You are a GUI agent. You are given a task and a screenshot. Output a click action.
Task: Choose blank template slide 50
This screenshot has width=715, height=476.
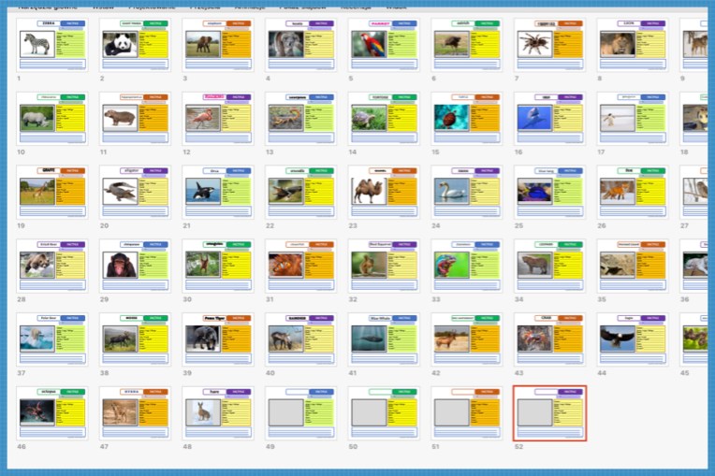(x=384, y=413)
